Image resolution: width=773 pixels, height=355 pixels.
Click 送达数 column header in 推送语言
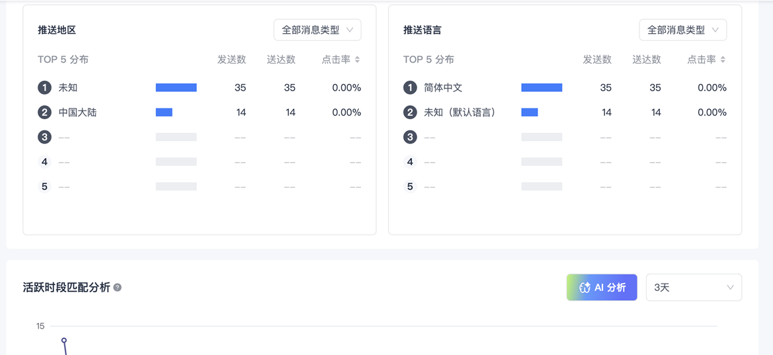(646, 59)
